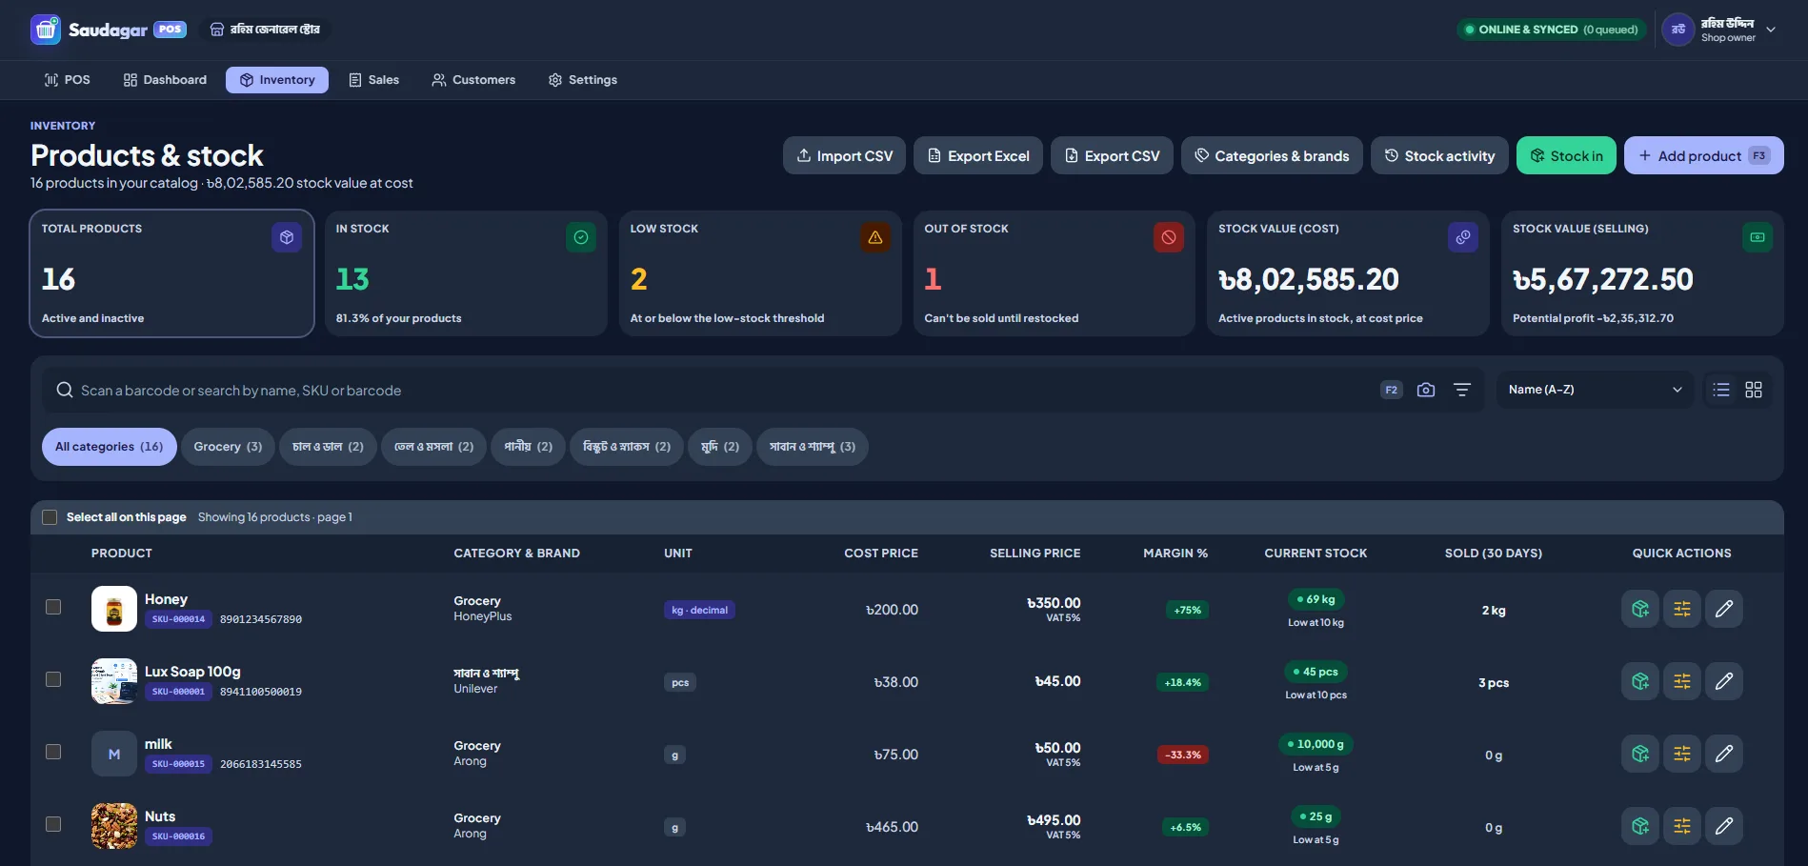
Task: Tick Select all on this page checkbox
Action: coord(50,517)
